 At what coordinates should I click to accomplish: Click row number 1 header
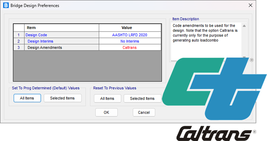19,35
